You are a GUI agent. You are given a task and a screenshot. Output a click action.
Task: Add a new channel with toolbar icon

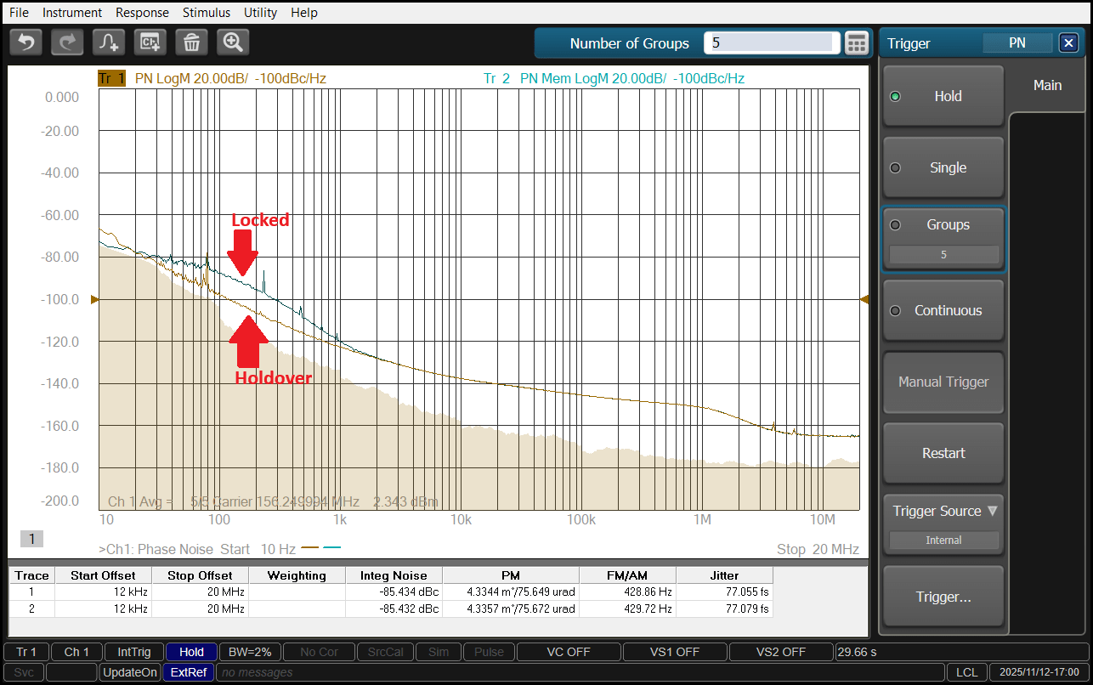pyautogui.click(x=150, y=42)
